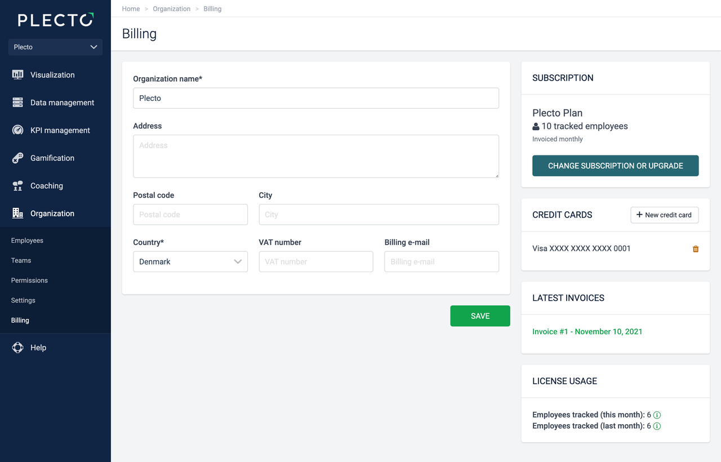Open Employees in the Organization submenu
The height and width of the screenshot is (462, 721).
pyautogui.click(x=27, y=241)
